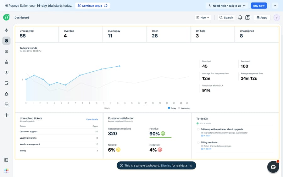Open the New dropdown
The width and height of the screenshot is (283, 177).
[x=203, y=18]
